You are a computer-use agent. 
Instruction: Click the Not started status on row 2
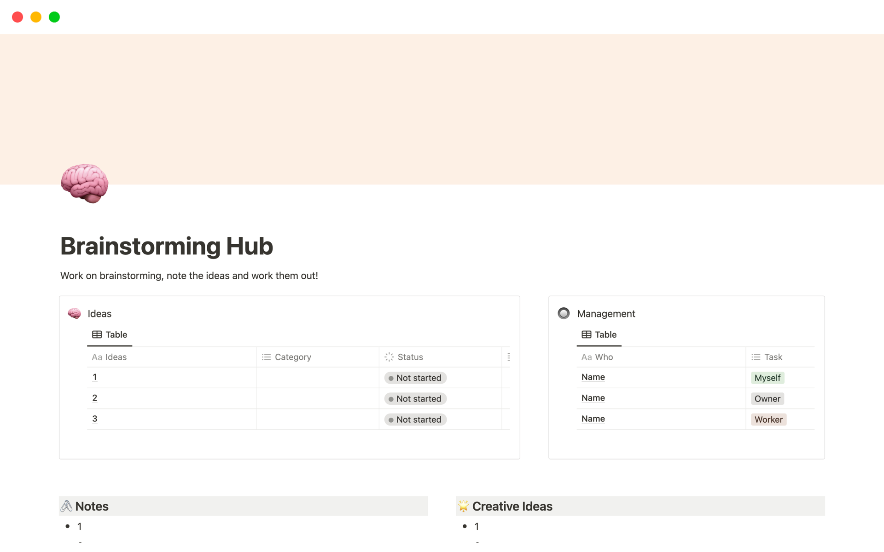[414, 398]
